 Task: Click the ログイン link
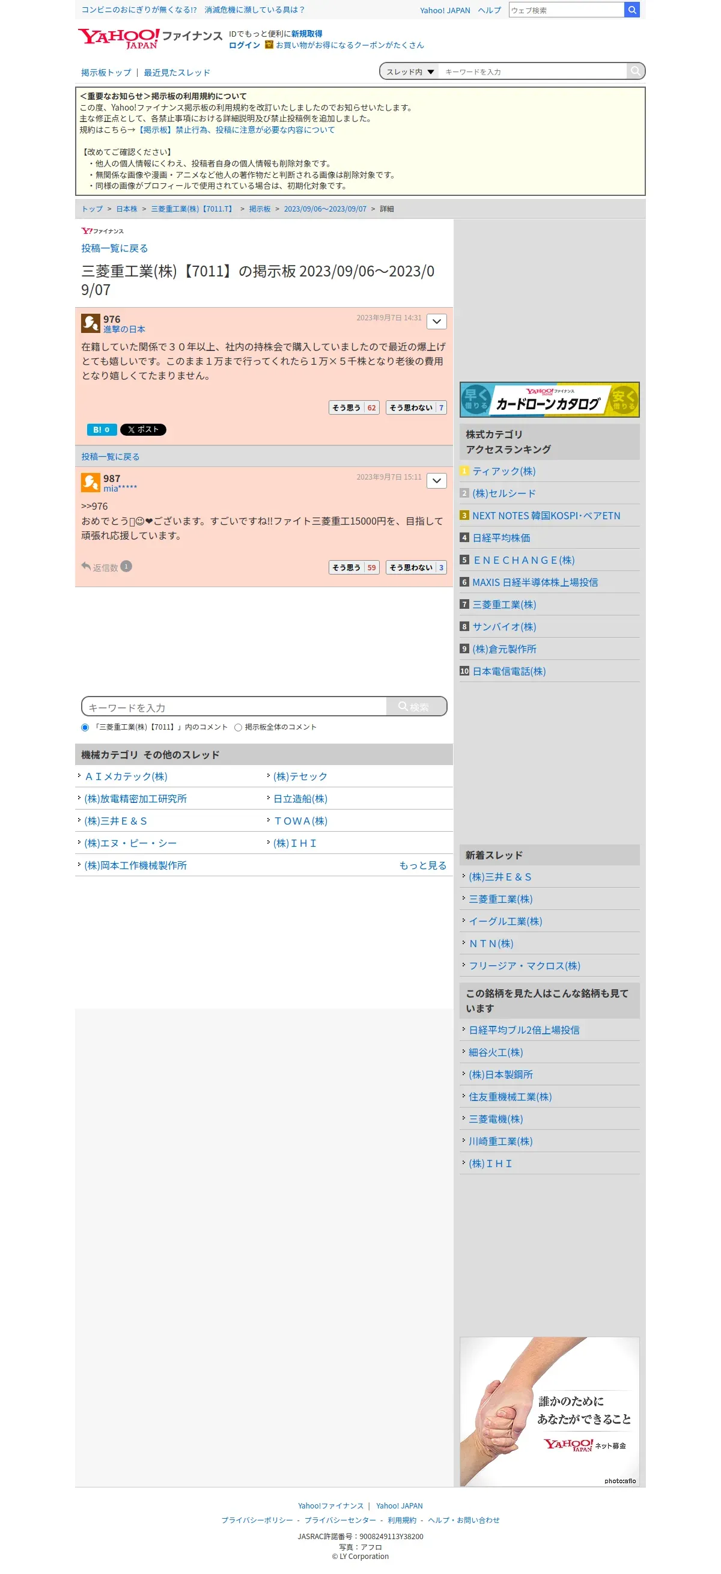pos(245,45)
